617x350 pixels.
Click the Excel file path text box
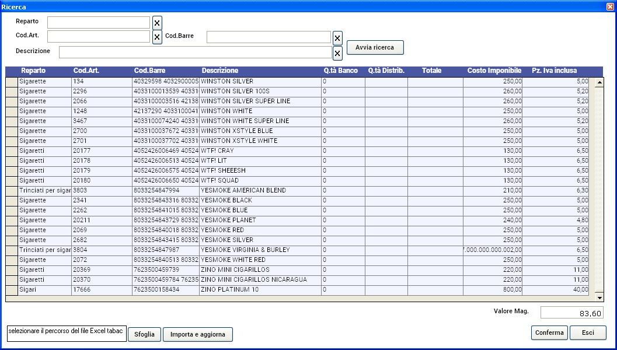click(x=67, y=333)
